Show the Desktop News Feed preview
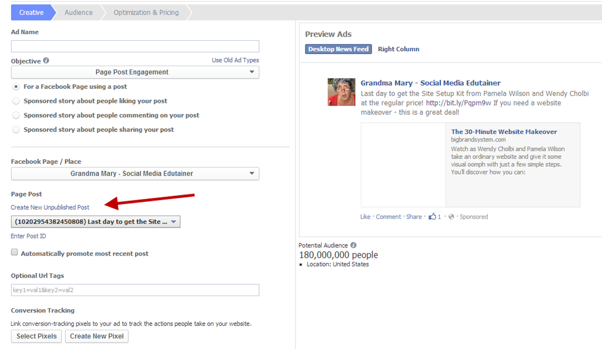Viewport: 602px width, 349px height. pyautogui.click(x=338, y=49)
